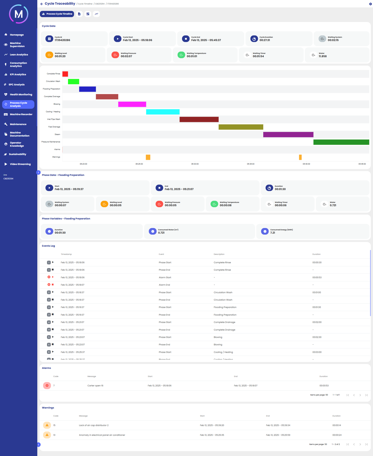Click the Maintenance wrench icon in sidebar

click(x=6, y=124)
